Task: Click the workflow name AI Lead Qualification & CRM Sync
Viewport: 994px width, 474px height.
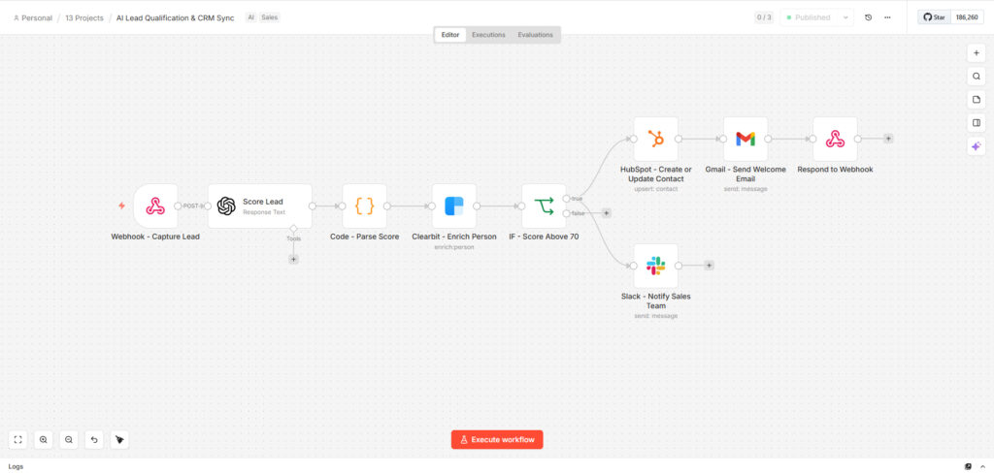Action: pos(175,17)
